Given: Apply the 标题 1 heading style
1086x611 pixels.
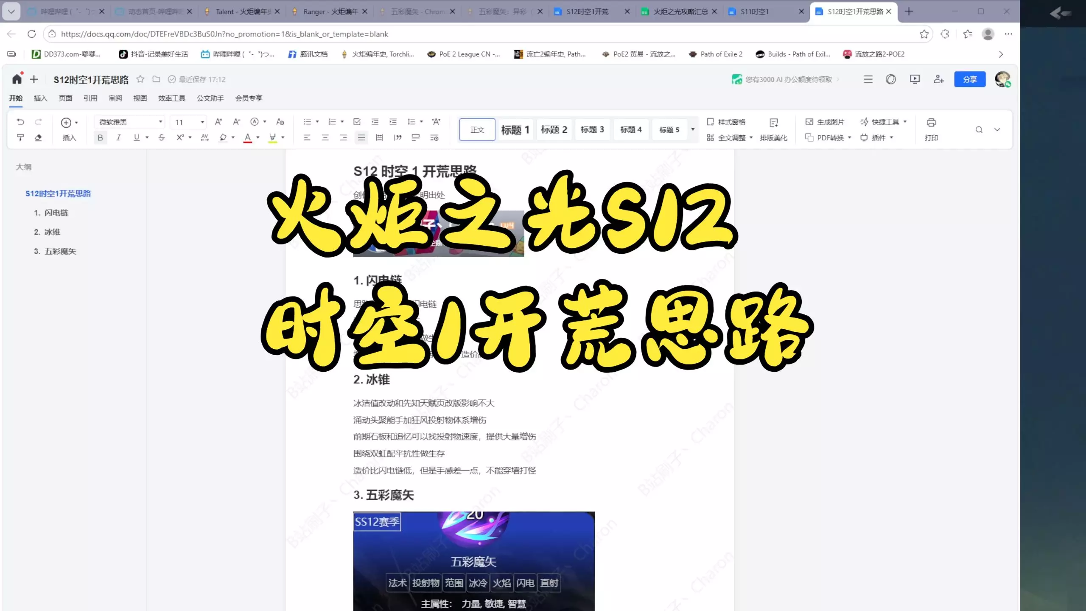Looking at the screenshot, I should [x=515, y=130].
